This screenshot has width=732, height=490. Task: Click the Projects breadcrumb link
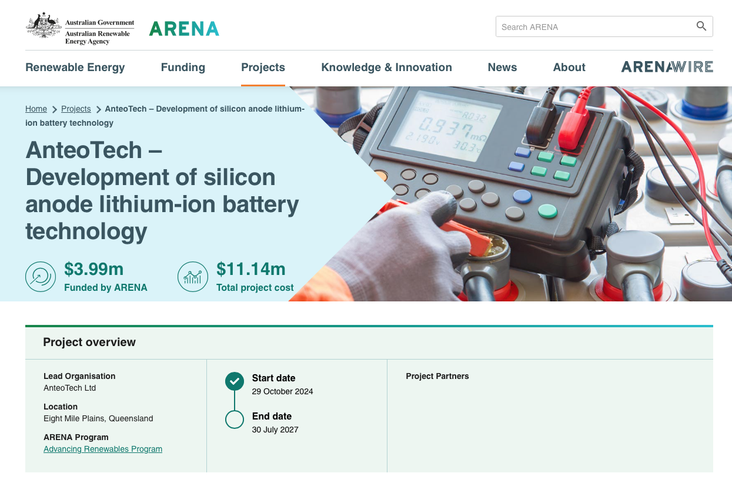click(76, 109)
